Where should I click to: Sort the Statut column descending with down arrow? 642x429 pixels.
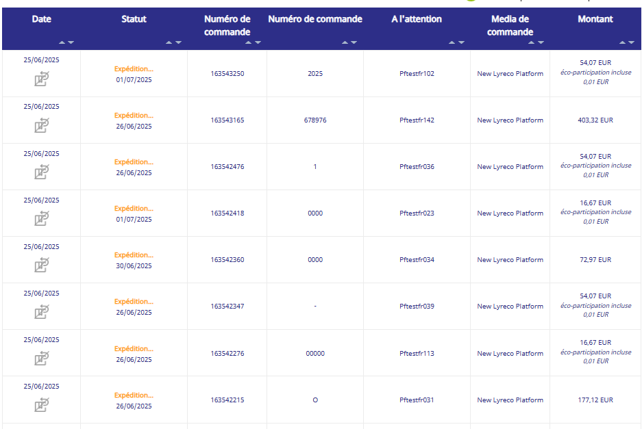pos(179,42)
